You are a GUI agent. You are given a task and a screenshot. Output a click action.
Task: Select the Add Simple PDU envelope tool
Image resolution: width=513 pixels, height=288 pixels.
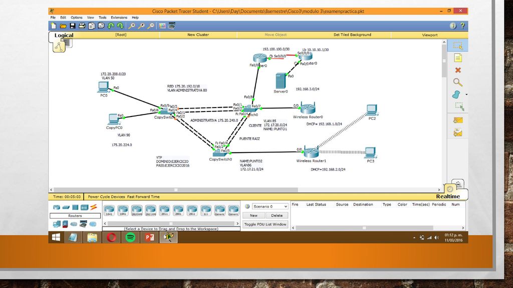point(458,120)
